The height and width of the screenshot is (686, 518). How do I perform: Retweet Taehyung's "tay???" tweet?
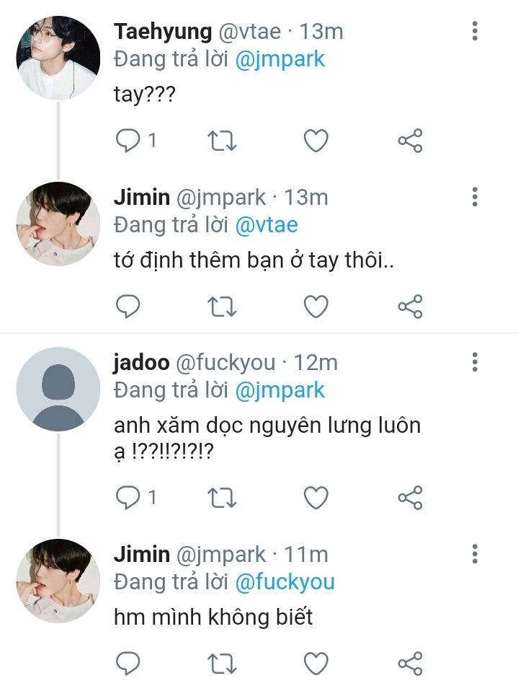coord(222,140)
